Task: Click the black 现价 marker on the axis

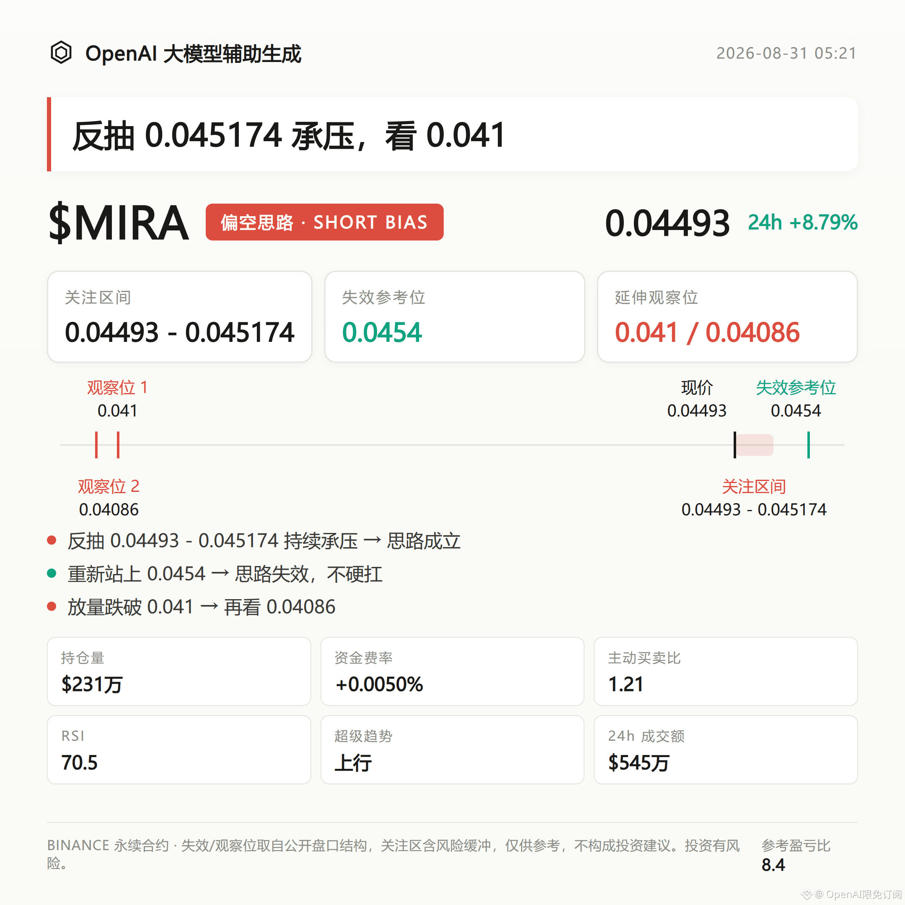Action: click(734, 445)
